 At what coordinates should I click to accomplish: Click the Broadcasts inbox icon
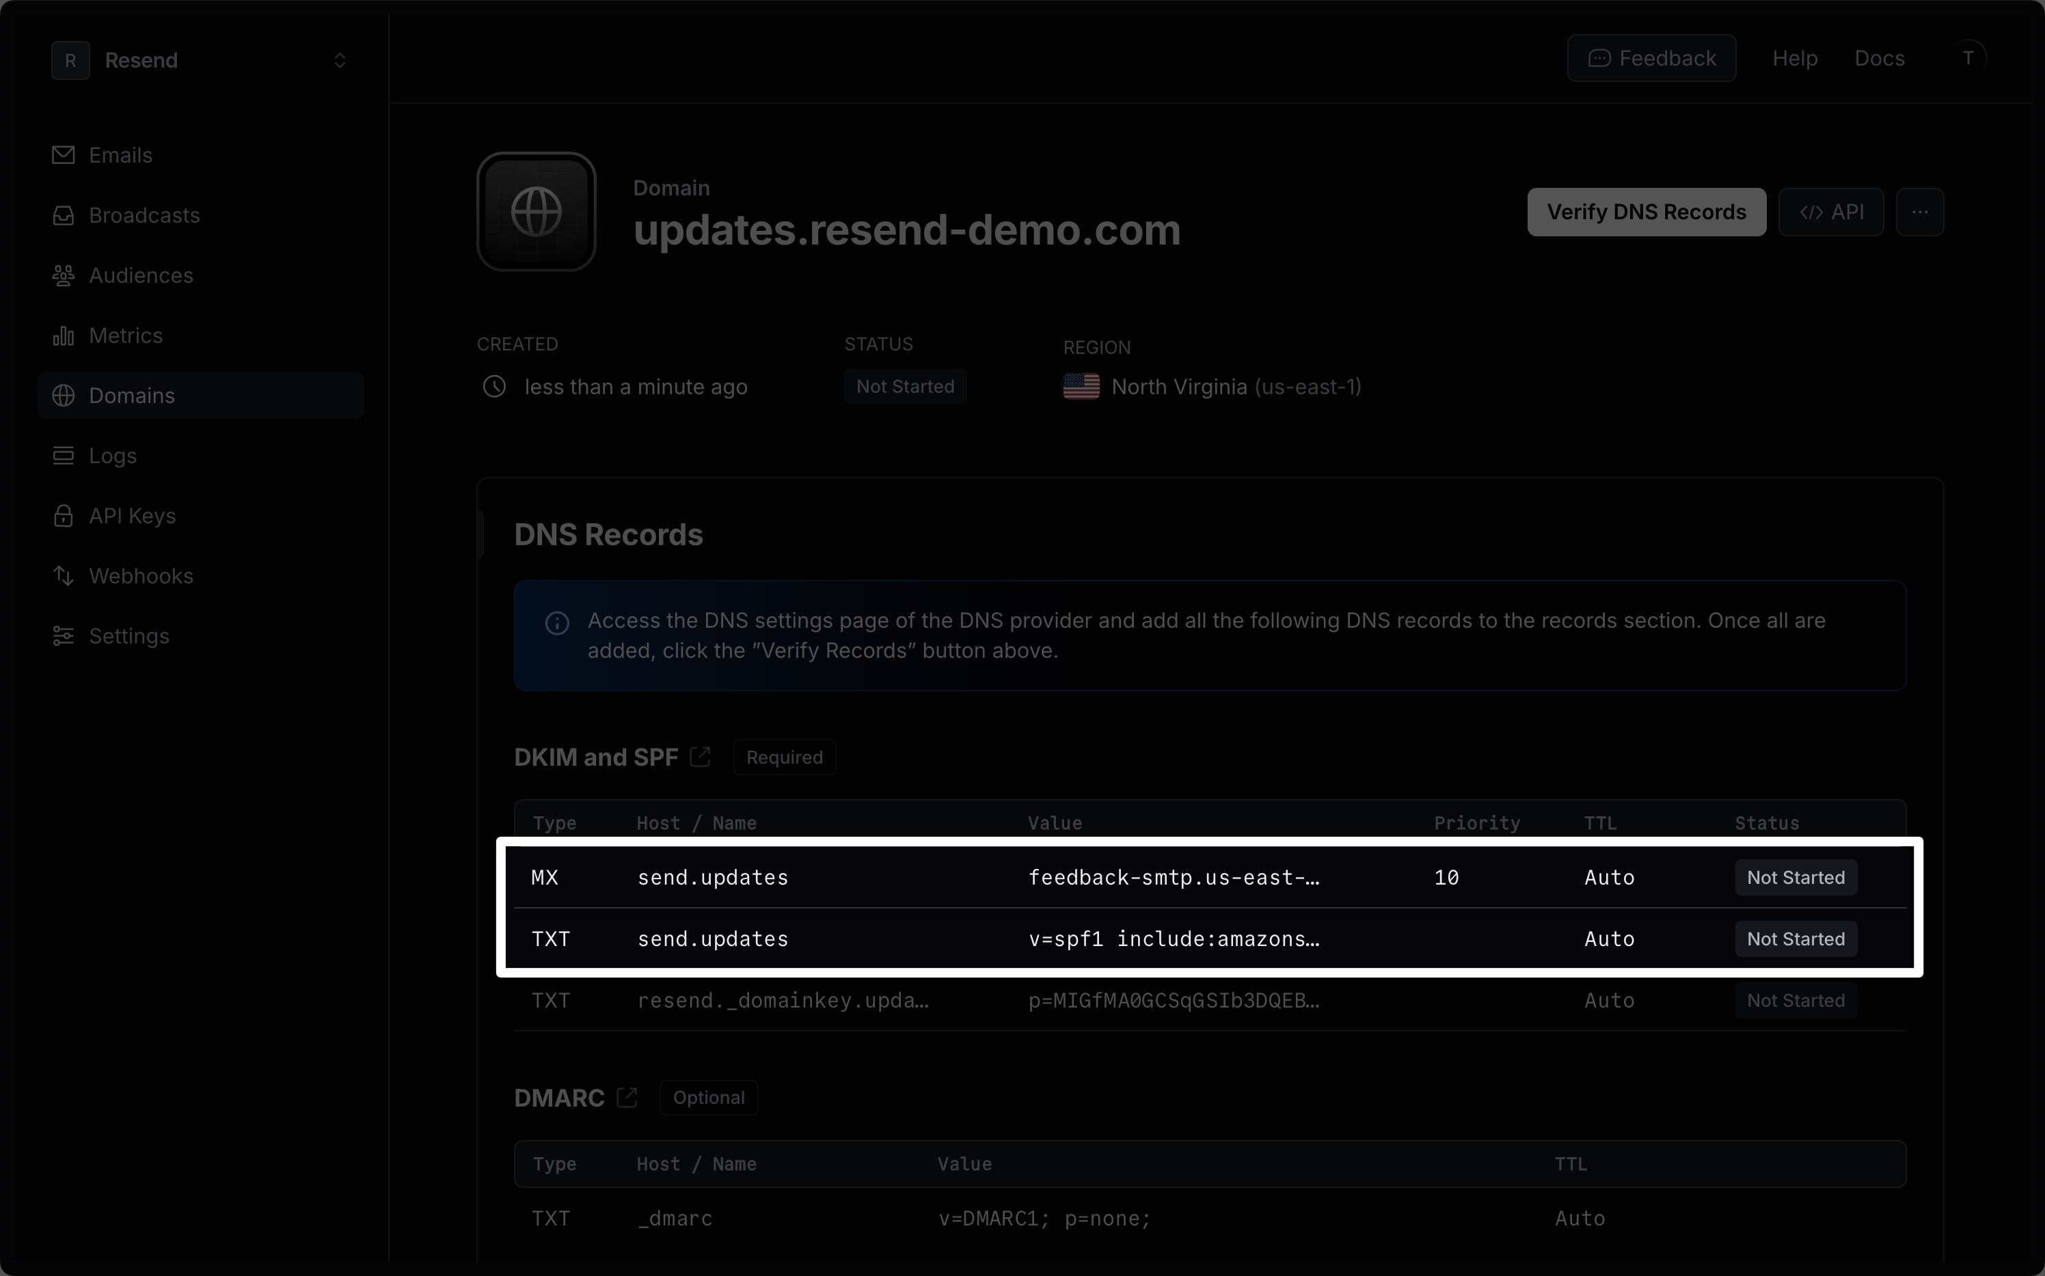[x=64, y=215]
